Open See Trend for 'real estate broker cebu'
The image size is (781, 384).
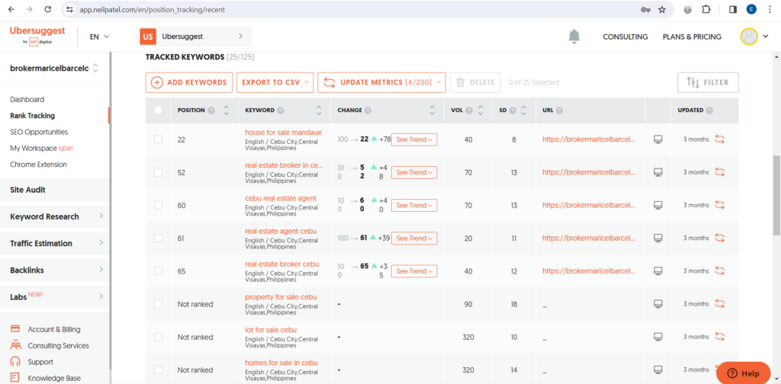click(x=414, y=271)
